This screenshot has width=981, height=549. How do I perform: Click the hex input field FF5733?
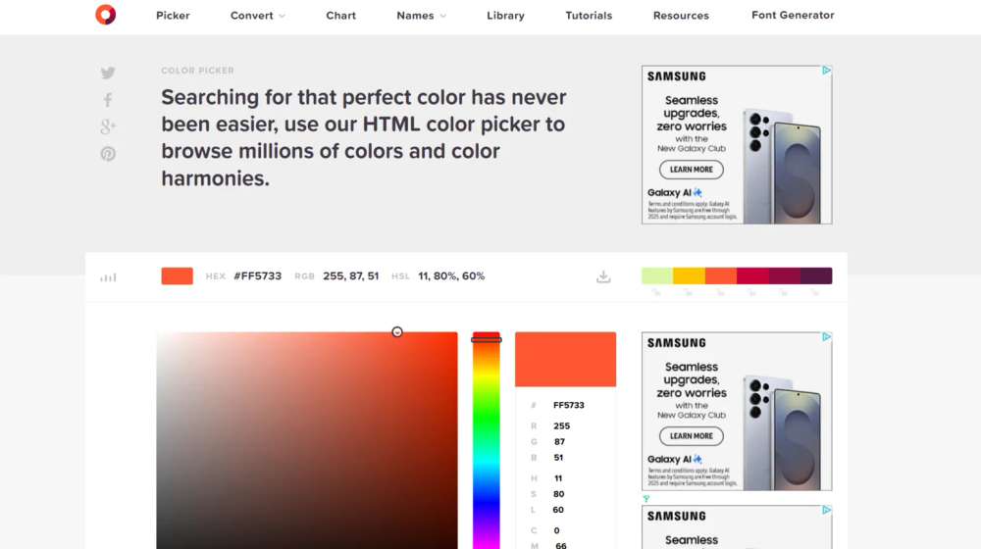(x=568, y=405)
